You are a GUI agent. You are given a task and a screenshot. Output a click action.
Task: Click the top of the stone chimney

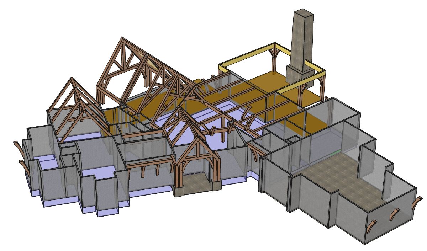pos(303,12)
